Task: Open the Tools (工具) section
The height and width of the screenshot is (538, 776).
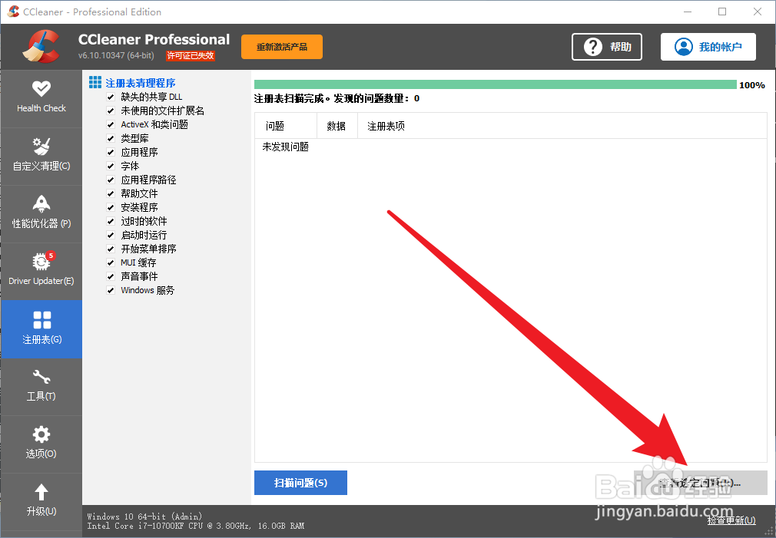Action: (41, 386)
